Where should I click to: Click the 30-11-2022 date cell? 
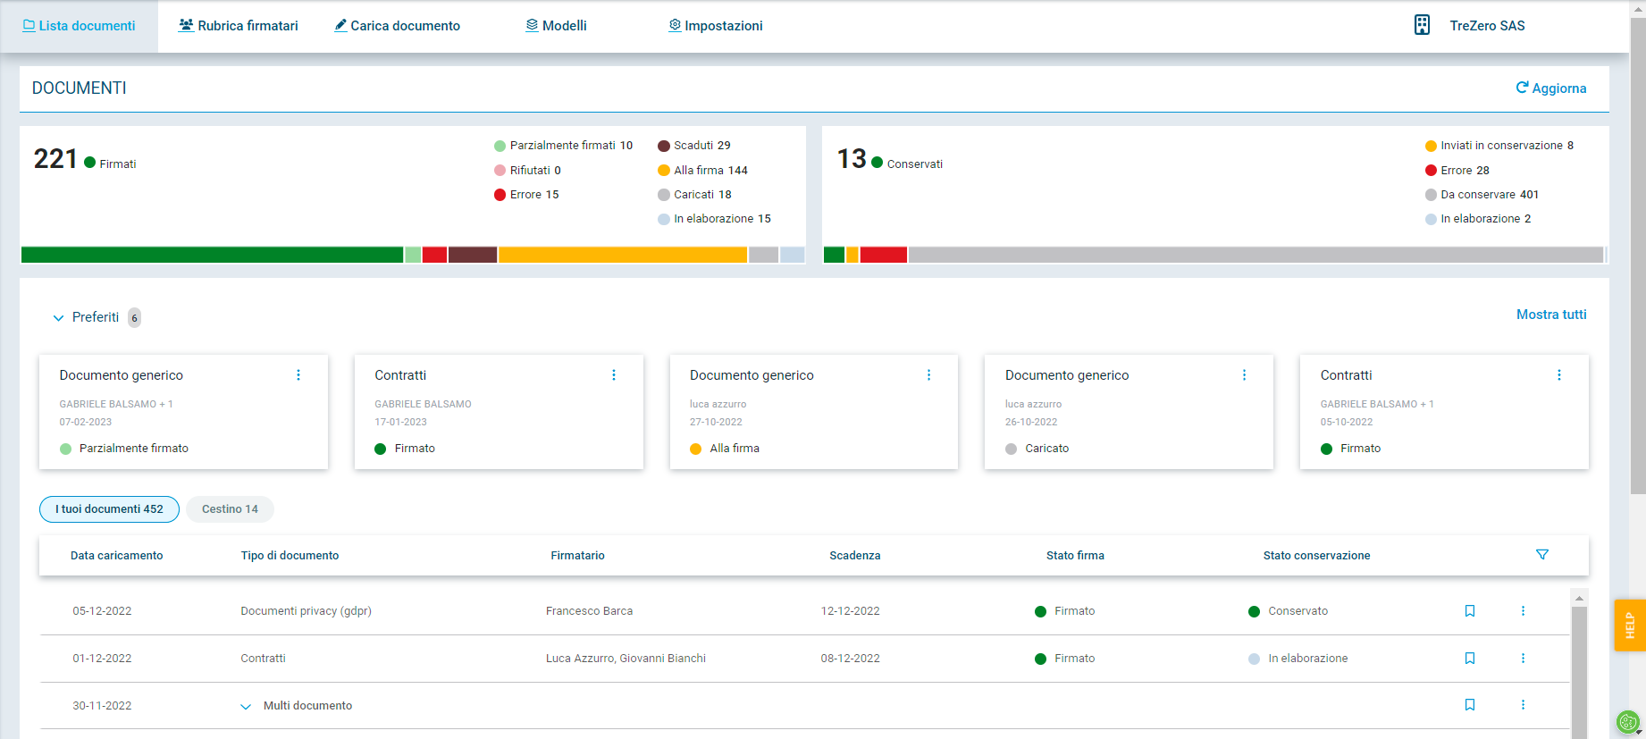point(102,706)
